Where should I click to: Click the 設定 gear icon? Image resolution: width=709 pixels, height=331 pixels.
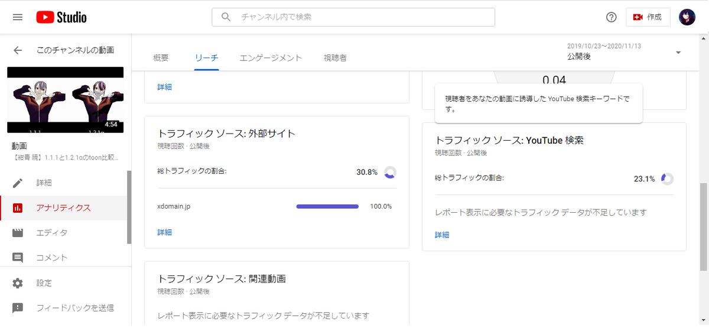tap(18, 283)
